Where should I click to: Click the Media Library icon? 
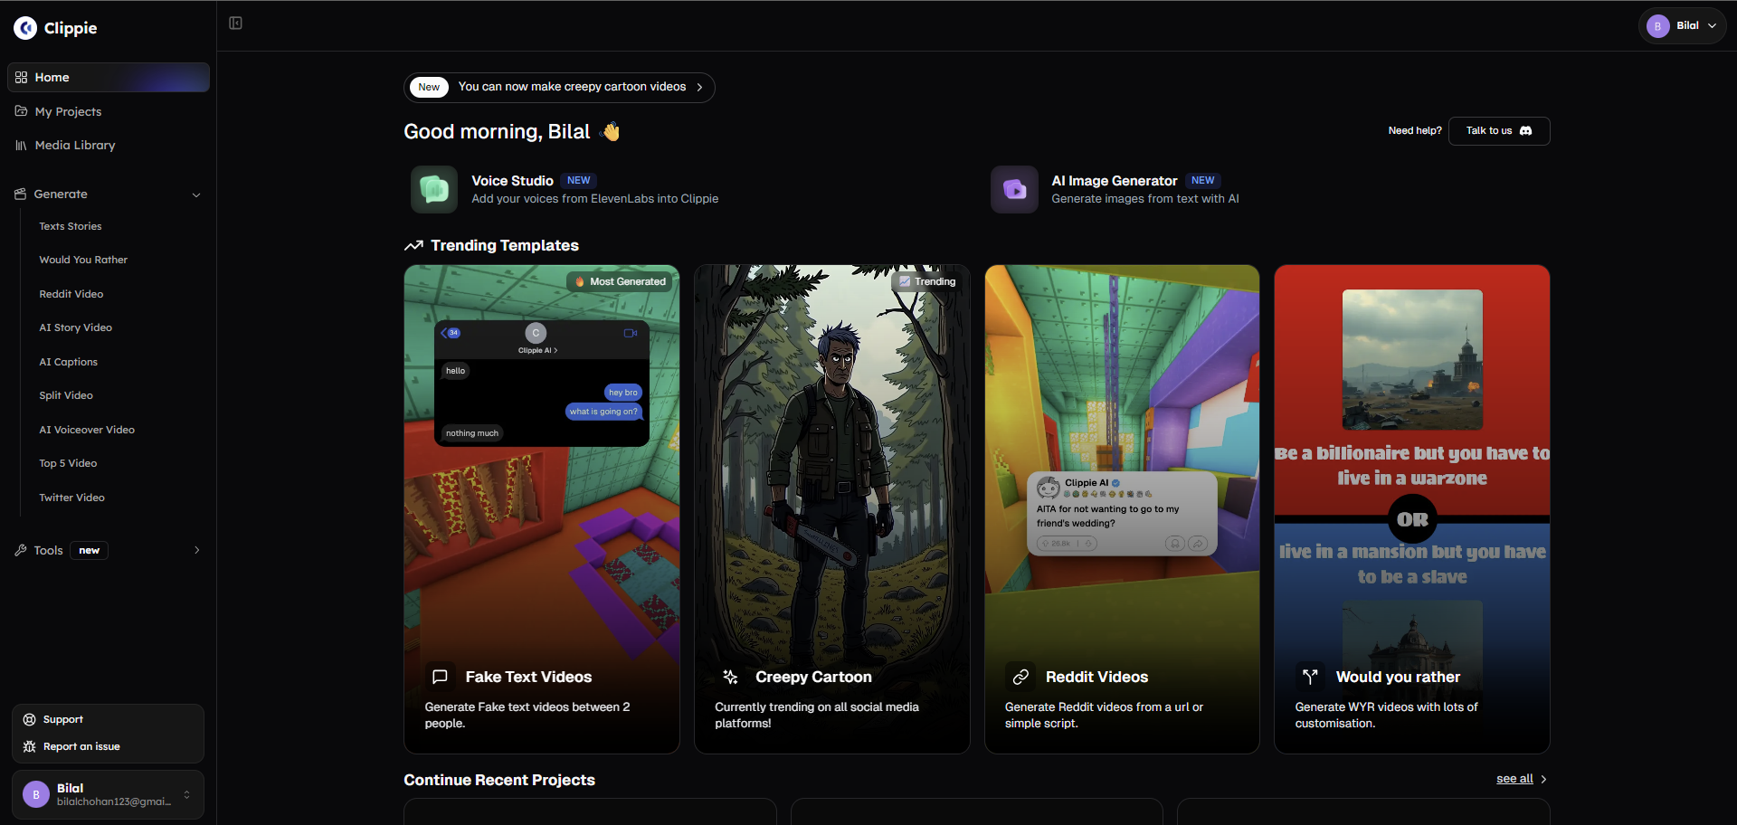pyautogui.click(x=21, y=145)
